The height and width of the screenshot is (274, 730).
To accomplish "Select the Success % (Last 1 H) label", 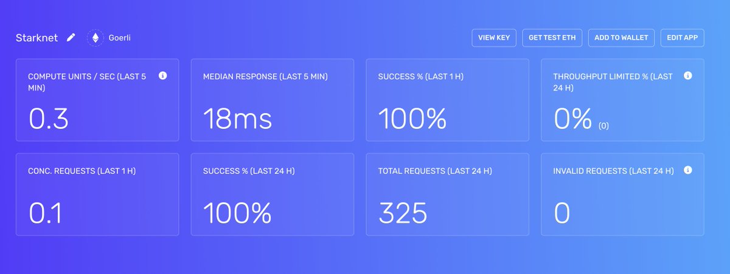I will pos(422,77).
